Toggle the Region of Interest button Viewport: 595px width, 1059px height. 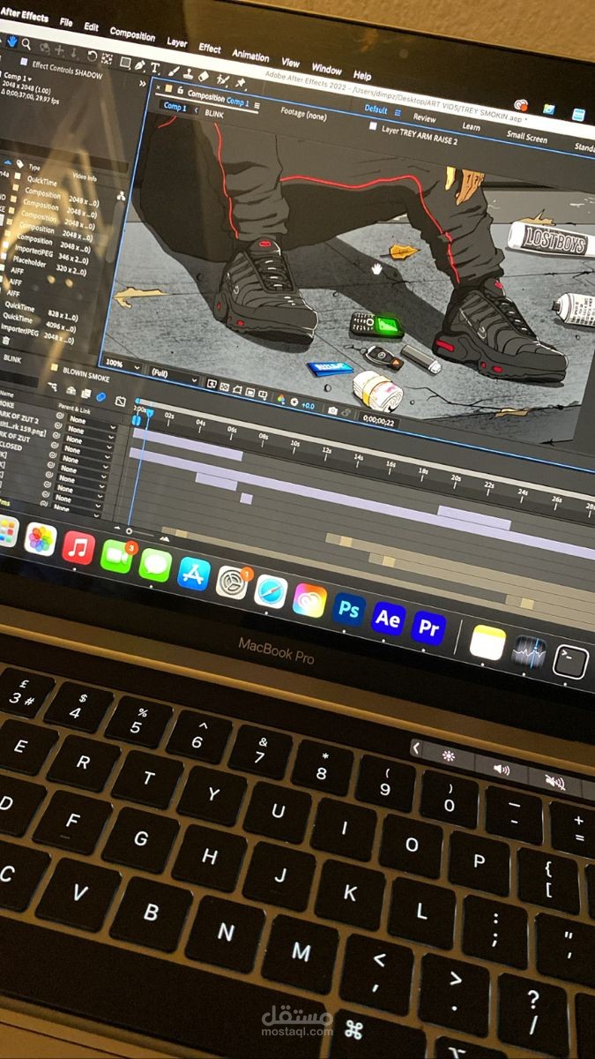[x=250, y=391]
